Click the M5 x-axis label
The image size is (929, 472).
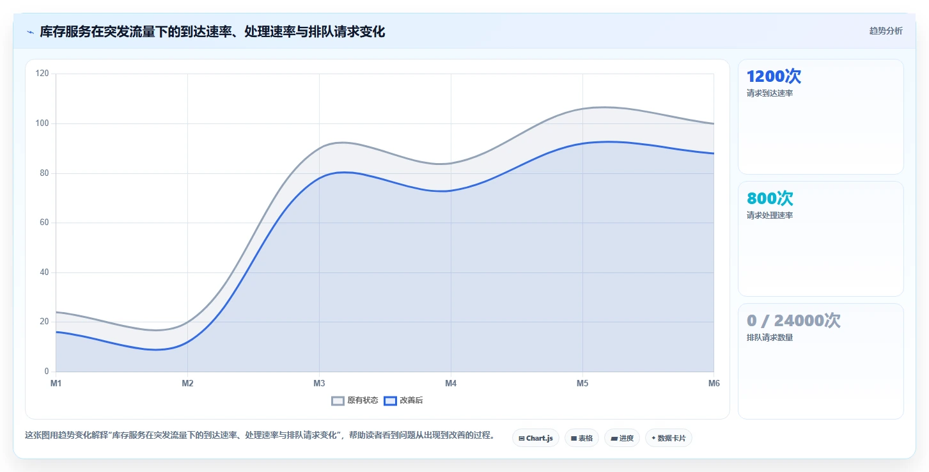tap(582, 384)
